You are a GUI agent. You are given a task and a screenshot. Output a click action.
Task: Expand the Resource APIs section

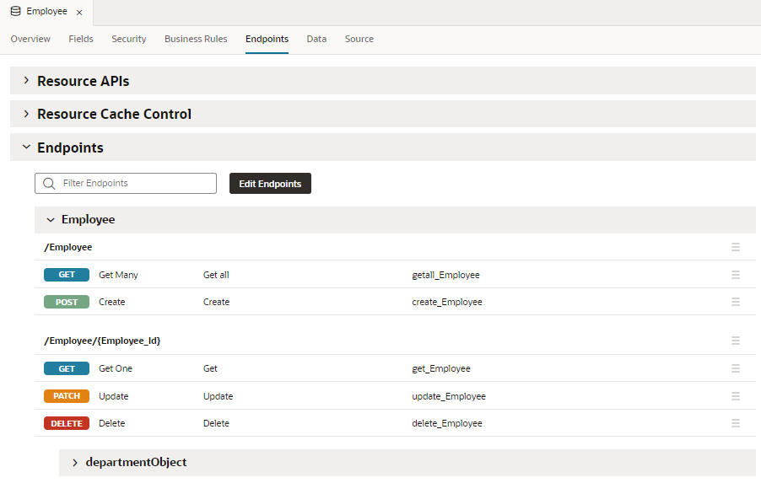tap(27, 81)
